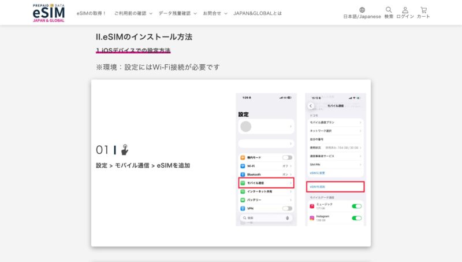
Task: Click the globe language icon
Action: (x=362, y=10)
